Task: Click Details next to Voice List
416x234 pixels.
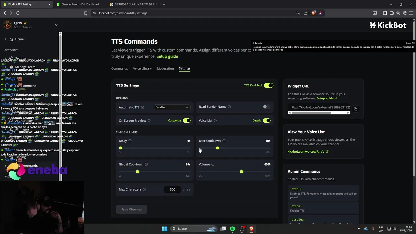Action: (x=257, y=121)
